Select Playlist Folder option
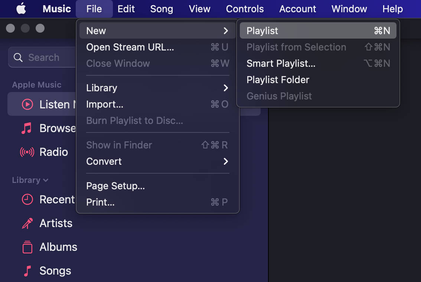Viewport: 421px width, 282px height. [318, 80]
